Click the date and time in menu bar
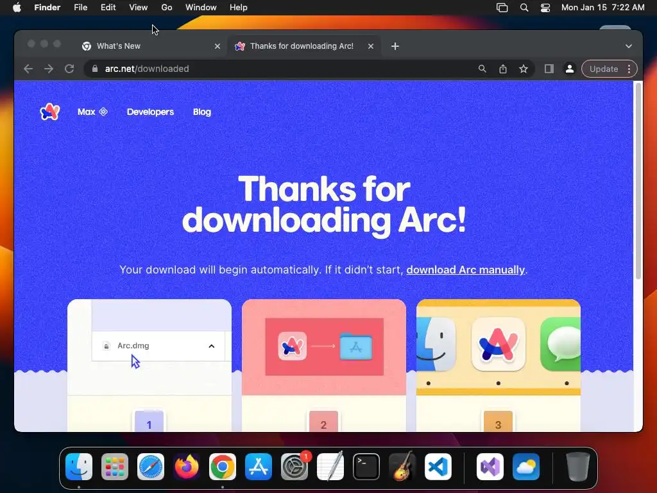657x493 pixels. pos(602,8)
